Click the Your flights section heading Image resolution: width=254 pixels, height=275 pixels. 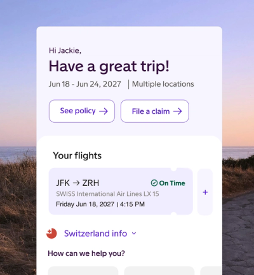click(77, 155)
